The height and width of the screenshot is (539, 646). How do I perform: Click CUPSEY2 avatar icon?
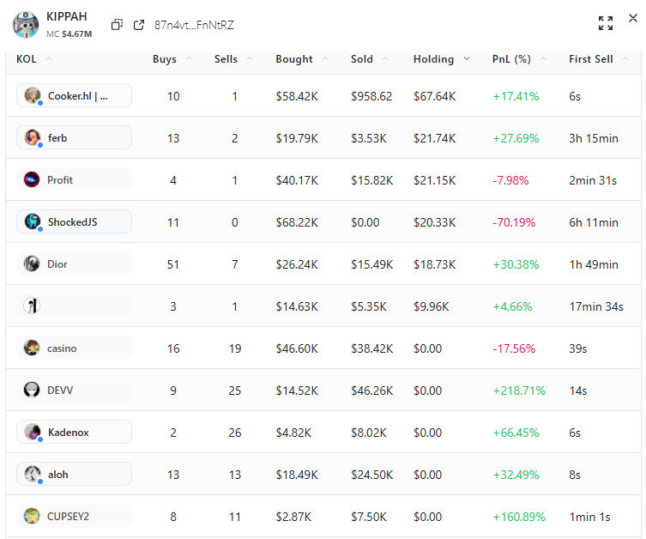click(x=32, y=516)
